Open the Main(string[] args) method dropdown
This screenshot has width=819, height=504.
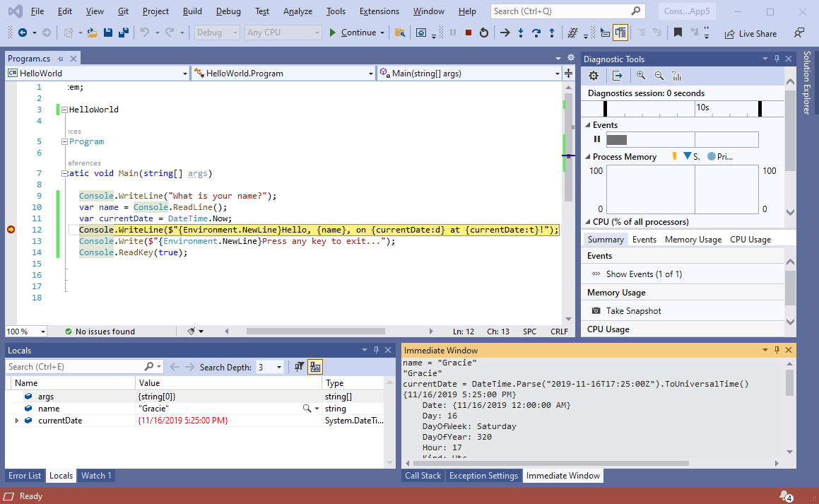click(x=557, y=73)
